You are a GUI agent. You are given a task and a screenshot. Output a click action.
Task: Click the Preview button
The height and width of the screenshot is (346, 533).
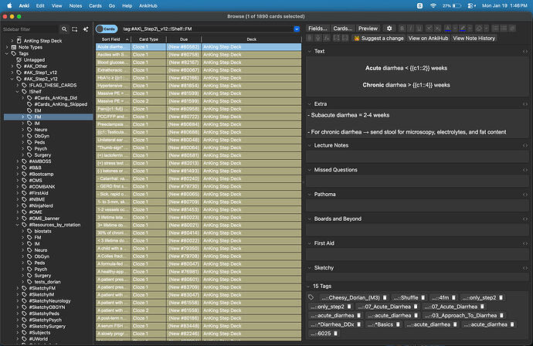click(368, 29)
